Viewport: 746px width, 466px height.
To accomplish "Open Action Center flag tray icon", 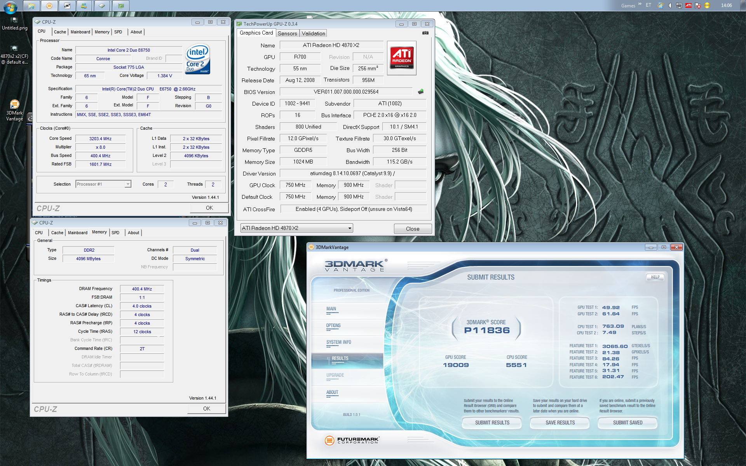I will coord(698,5).
